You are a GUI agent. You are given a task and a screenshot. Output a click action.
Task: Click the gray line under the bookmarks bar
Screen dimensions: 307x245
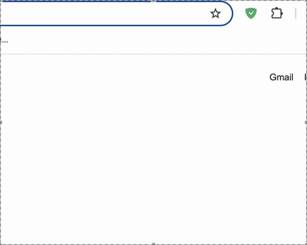153,54
